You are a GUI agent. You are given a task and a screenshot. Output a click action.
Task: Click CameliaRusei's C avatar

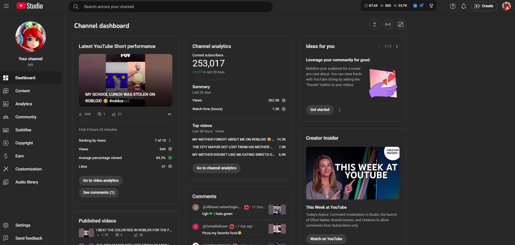(x=196, y=227)
